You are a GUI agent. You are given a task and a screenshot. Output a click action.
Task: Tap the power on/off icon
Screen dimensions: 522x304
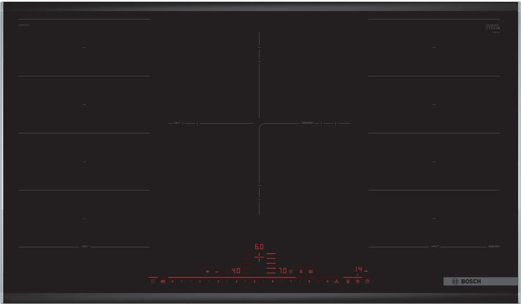tap(153, 281)
